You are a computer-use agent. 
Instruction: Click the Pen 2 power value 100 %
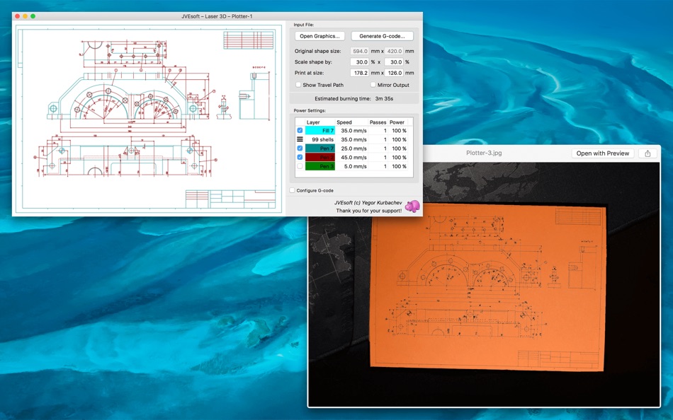[x=399, y=157]
